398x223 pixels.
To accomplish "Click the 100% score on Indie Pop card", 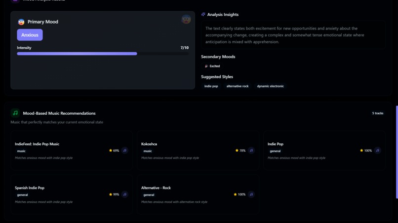I will [x=368, y=151].
